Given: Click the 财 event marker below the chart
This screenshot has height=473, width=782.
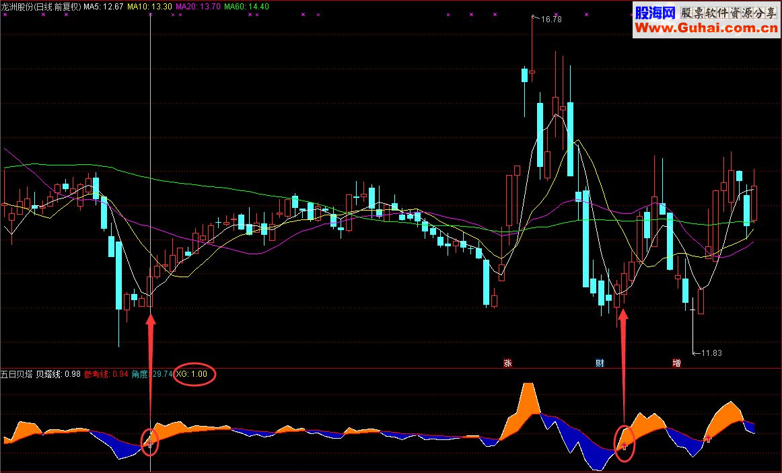Looking at the screenshot, I should (600, 363).
